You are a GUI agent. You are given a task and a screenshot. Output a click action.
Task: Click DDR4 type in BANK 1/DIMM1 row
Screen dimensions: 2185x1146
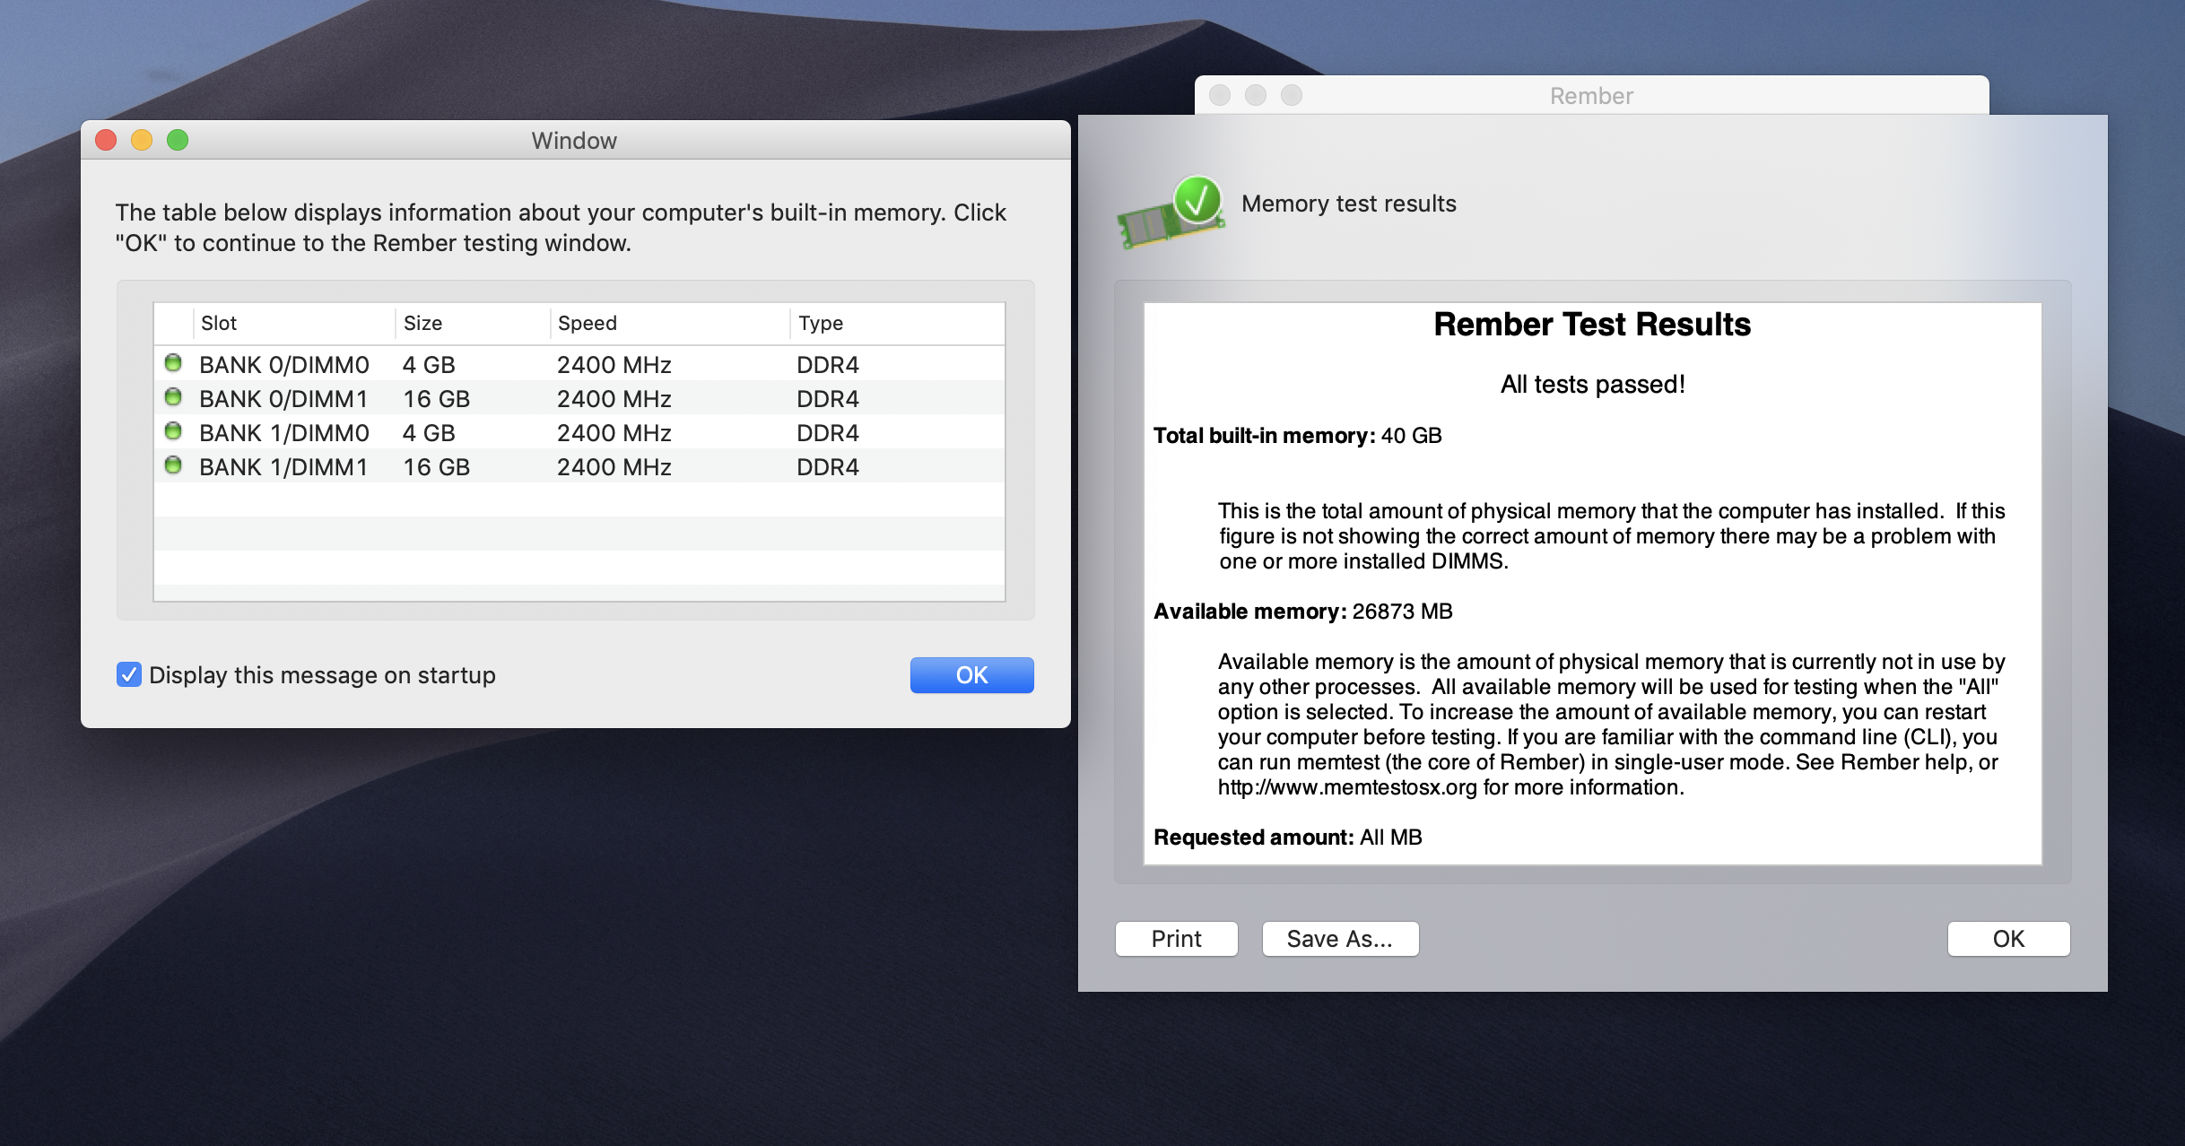[x=828, y=467]
